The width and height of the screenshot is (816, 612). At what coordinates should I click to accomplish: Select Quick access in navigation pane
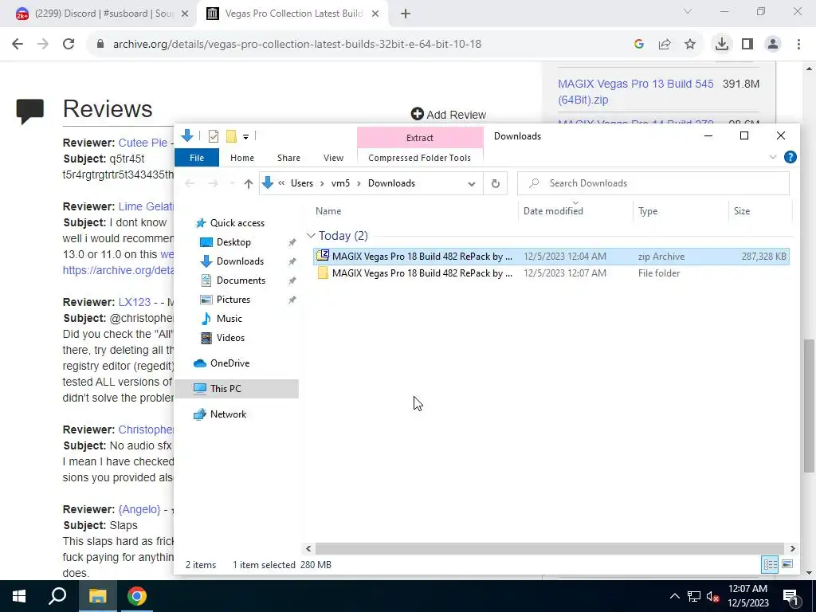[237, 223]
